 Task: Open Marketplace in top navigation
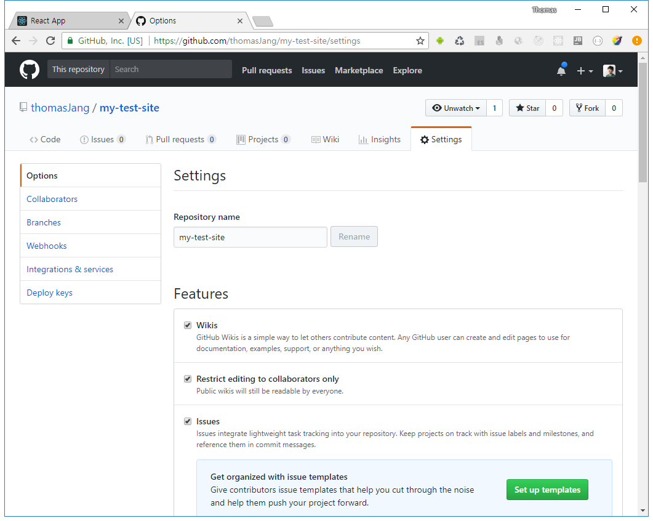coord(359,70)
